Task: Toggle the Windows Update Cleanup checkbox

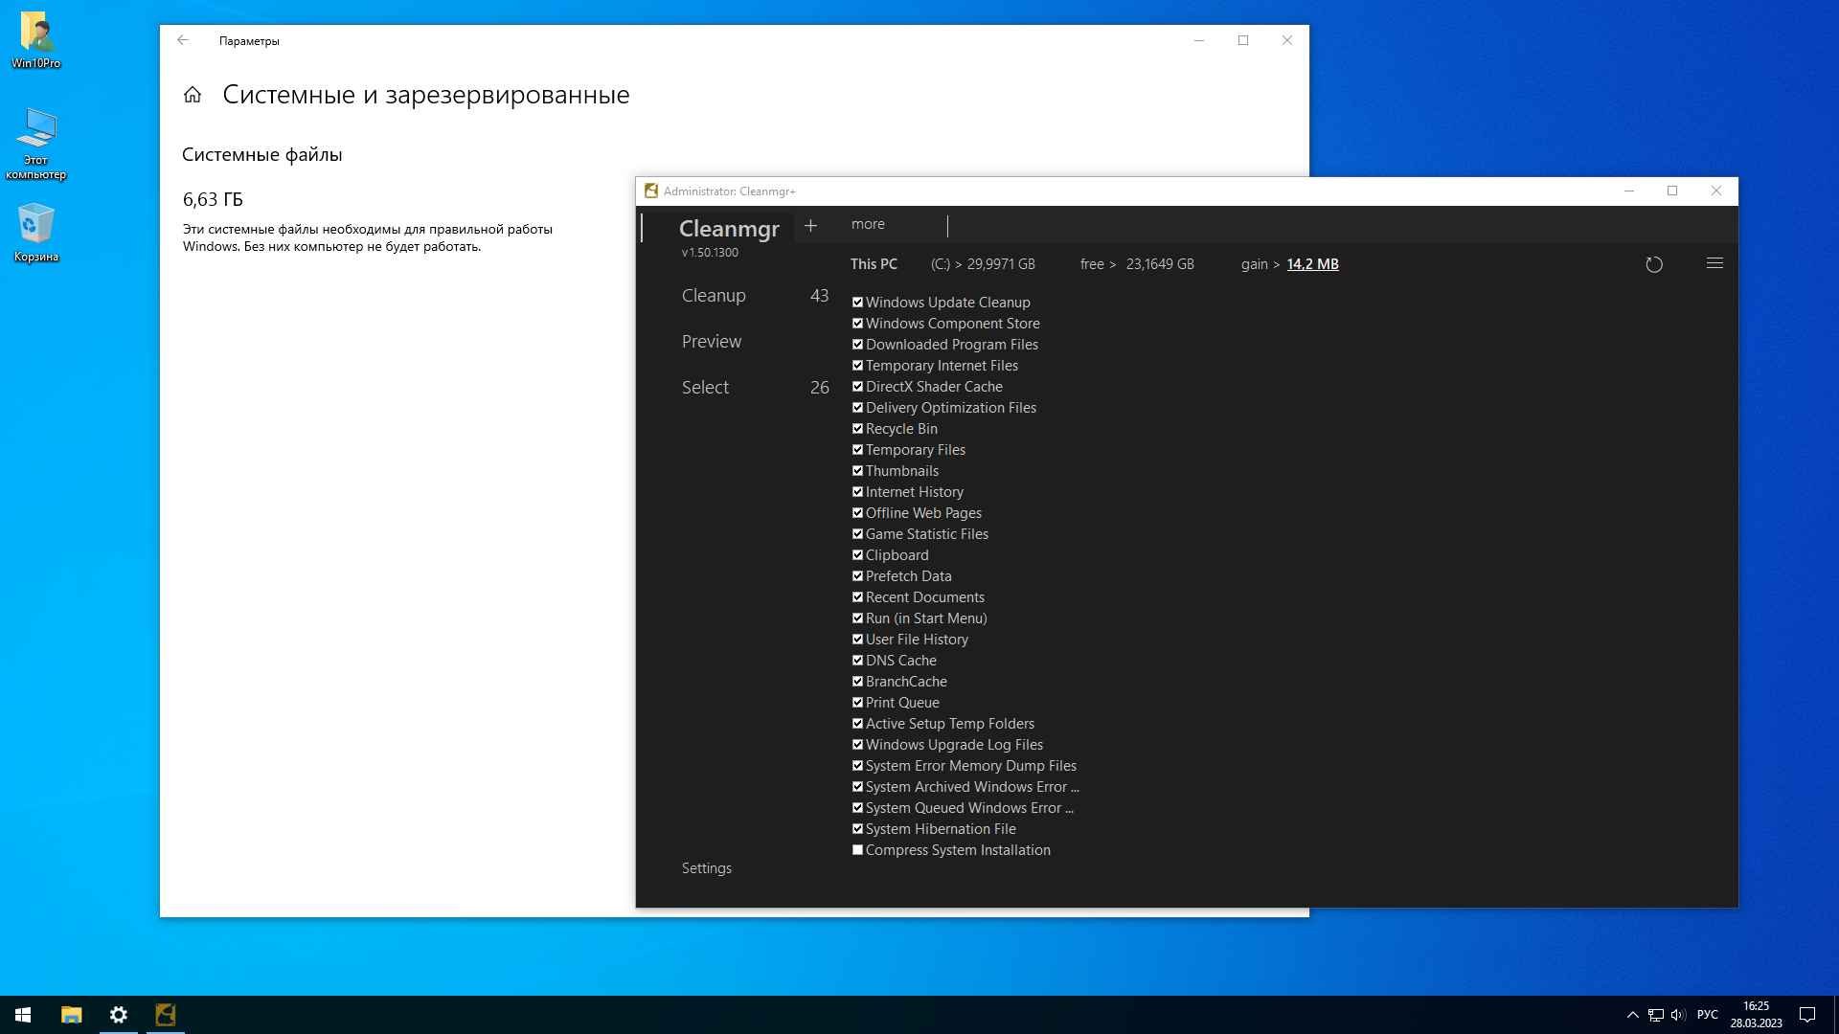Action: pos(856,302)
